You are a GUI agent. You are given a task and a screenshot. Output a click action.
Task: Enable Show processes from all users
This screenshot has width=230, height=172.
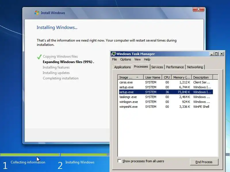click(x=119, y=161)
